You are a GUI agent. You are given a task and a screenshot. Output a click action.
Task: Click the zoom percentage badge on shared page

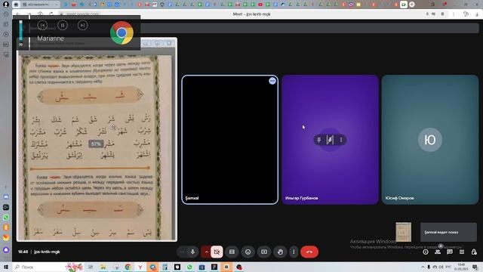[96, 144]
